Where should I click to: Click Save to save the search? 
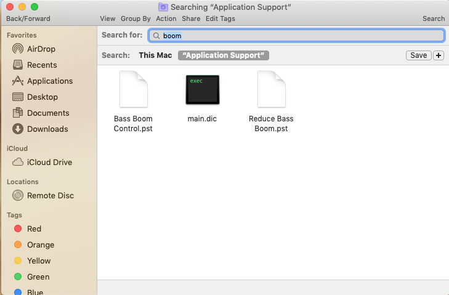[x=418, y=55]
